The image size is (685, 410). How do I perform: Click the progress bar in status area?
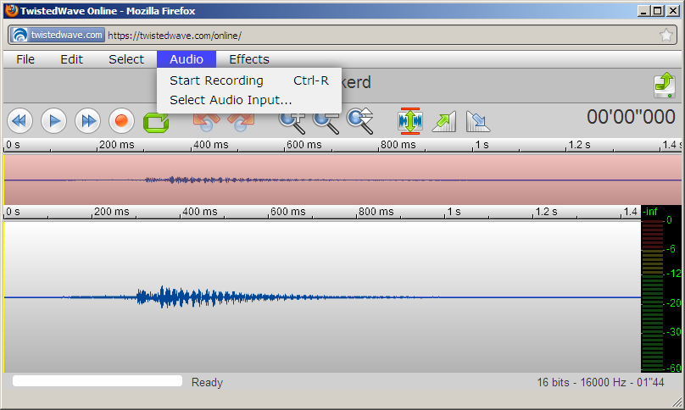click(x=97, y=380)
